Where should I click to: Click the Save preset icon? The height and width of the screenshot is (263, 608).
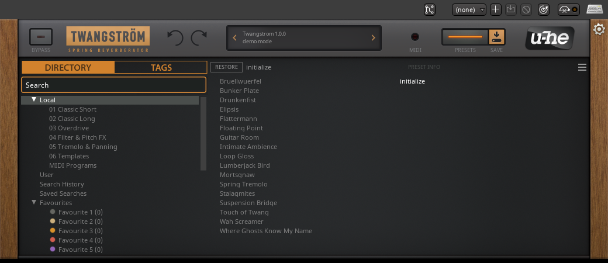(x=496, y=37)
